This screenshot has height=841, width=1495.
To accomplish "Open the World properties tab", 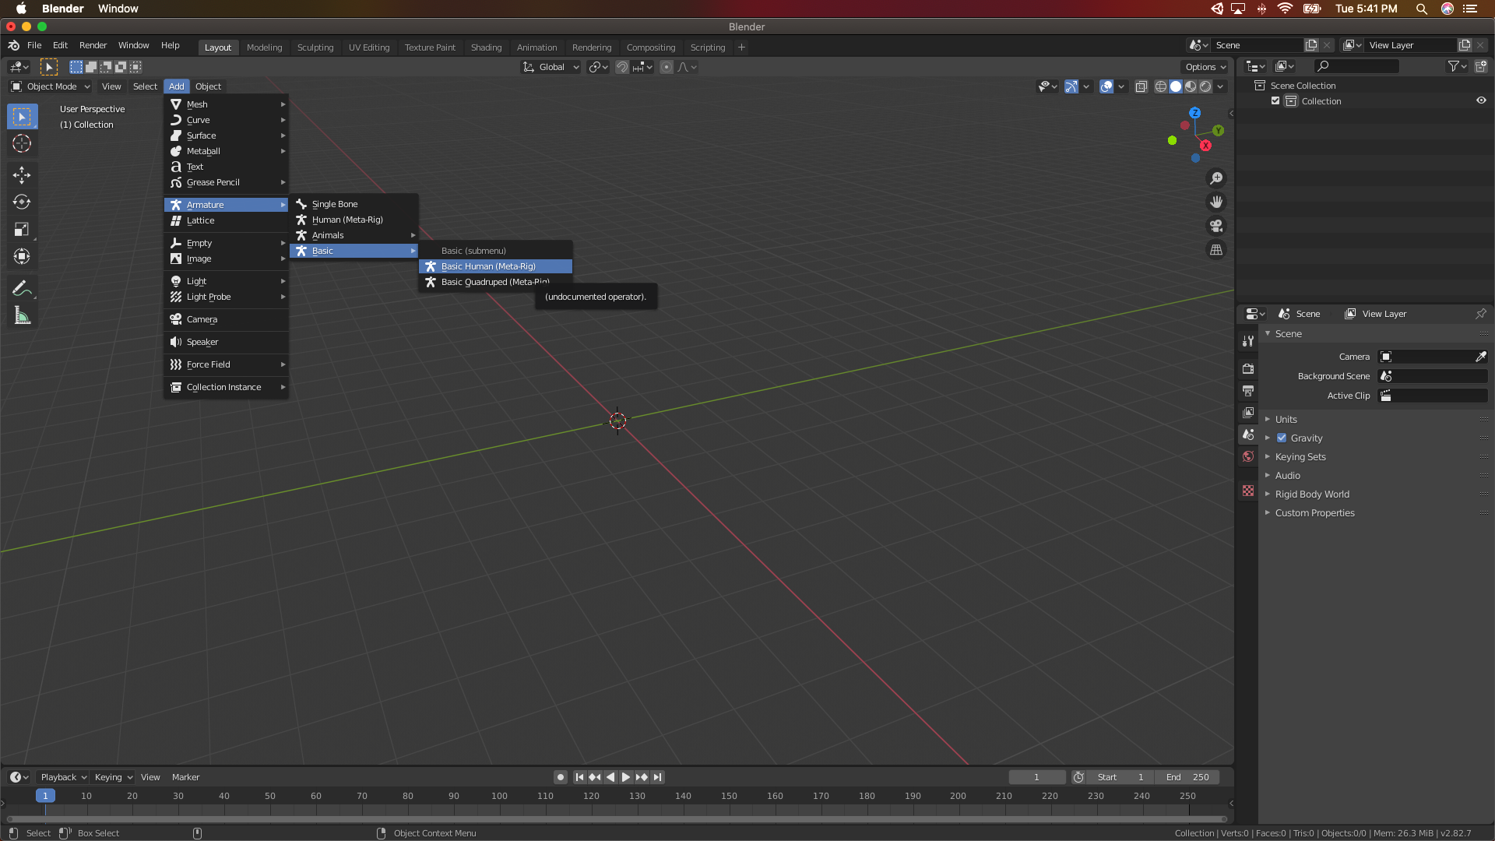I will [x=1248, y=456].
